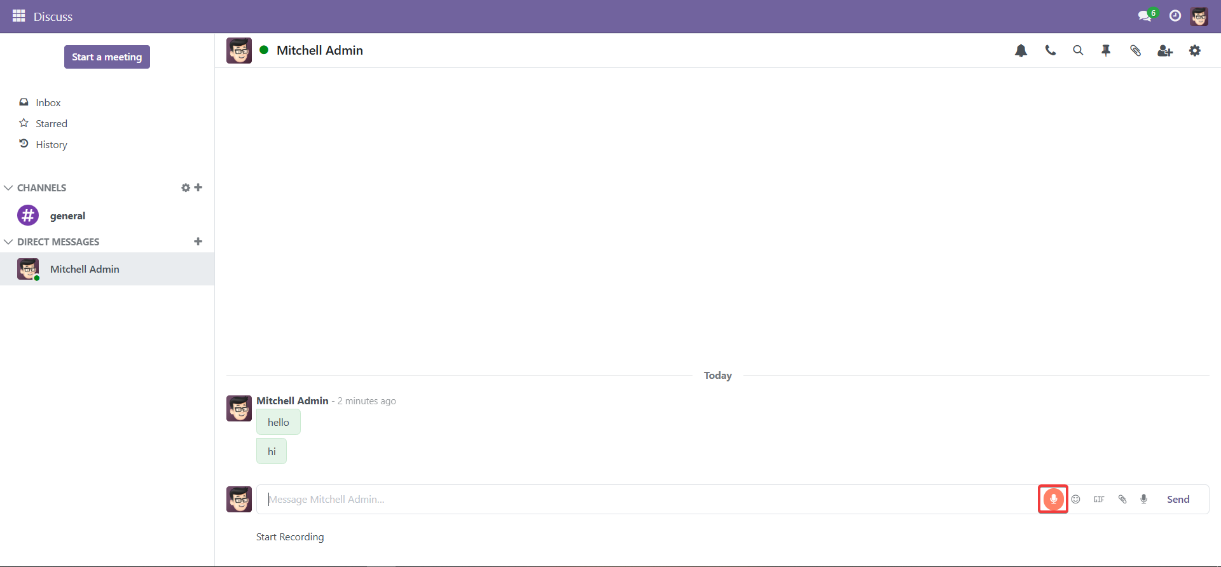Add a new channel with plus icon
The width and height of the screenshot is (1221, 567).
(198, 188)
